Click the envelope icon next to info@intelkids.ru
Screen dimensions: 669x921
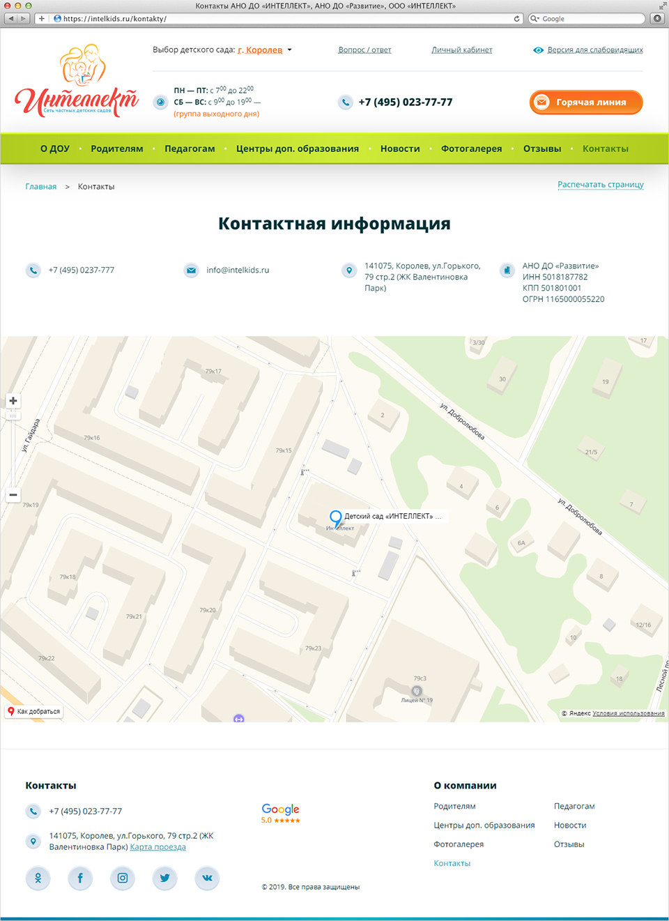pyautogui.click(x=191, y=271)
